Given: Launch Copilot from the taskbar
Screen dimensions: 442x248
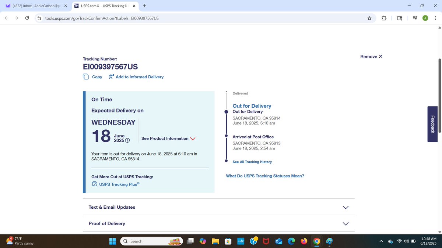Looking at the screenshot, I should tap(203, 241).
